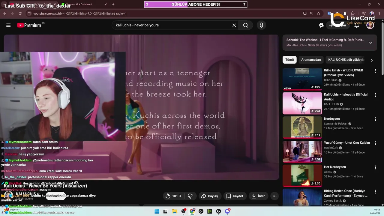The width and height of the screenshot is (384, 216).
Task: Start voice search with the microphone
Action: tap(262, 25)
